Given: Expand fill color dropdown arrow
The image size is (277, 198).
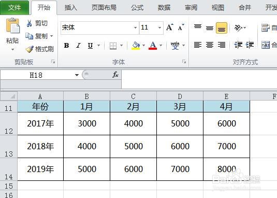Looking at the screenshot, I should (143, 46).
